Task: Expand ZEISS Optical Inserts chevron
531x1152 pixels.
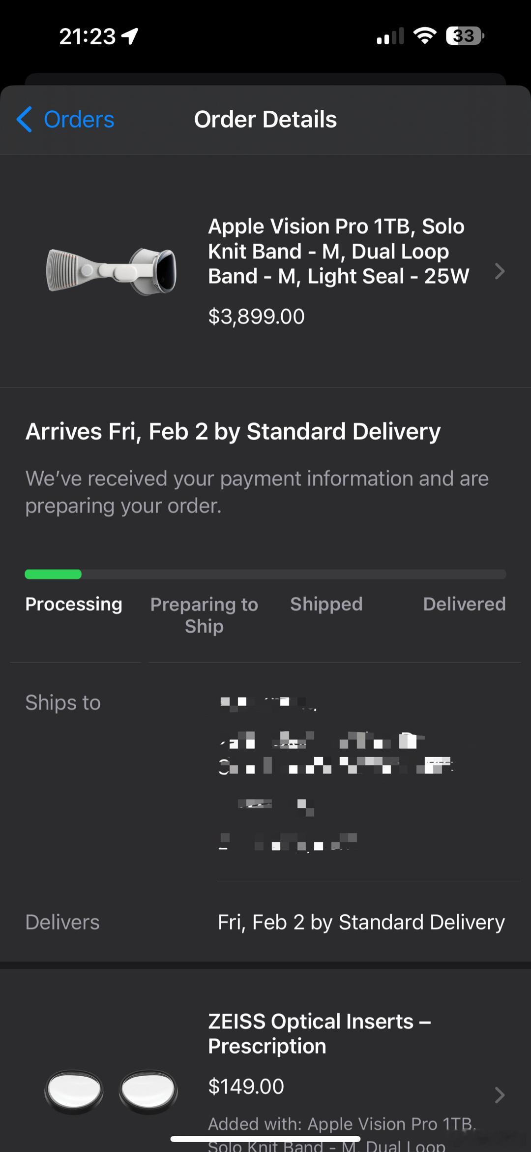Action: pos(500,1094)
